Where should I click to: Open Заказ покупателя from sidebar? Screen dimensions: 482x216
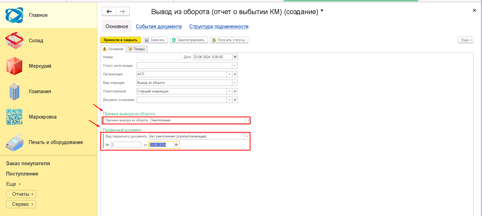28,163
